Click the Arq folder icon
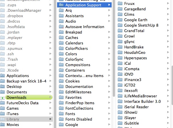This screenshot has width=173, height=128. click(61, 11)
